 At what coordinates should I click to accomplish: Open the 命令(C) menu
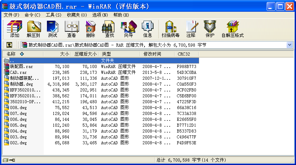pyautogui.click(x=32, y=15)
